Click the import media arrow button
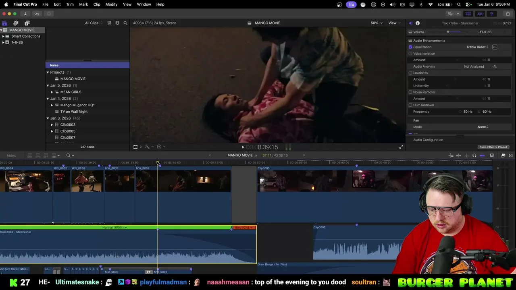 (x=25, y=14)
